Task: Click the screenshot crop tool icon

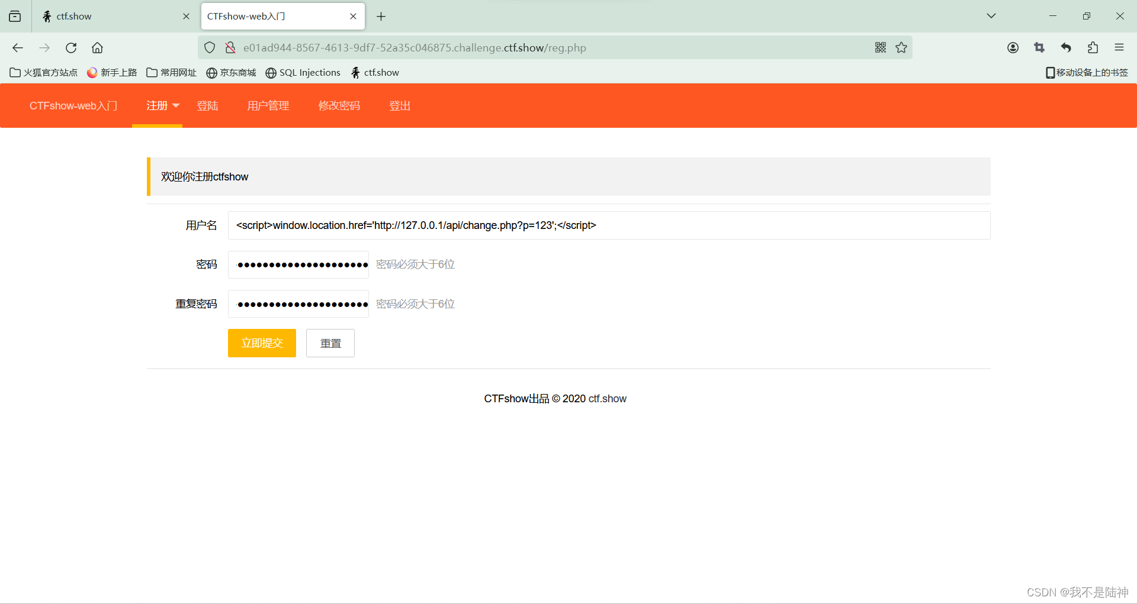Action: click(x=1039, y=48)
